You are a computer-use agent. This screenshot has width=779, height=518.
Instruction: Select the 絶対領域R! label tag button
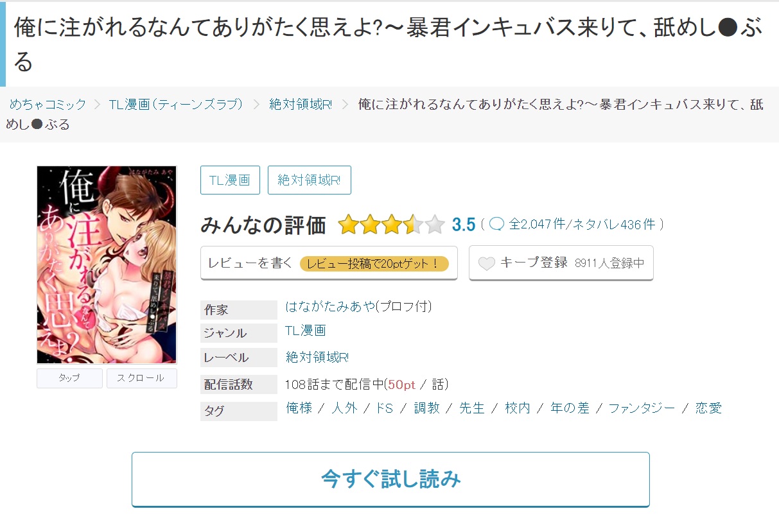pyautogui.click(x=310, y=180)
